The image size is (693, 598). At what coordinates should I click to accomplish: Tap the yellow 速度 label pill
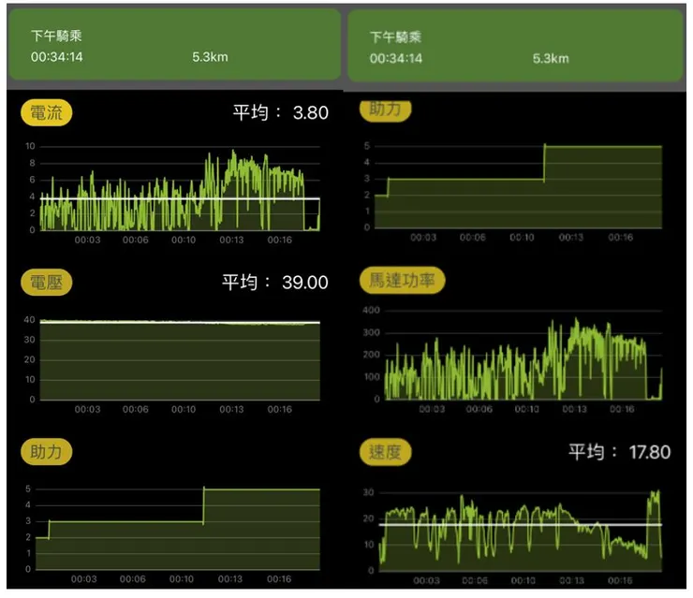point(386,452)
